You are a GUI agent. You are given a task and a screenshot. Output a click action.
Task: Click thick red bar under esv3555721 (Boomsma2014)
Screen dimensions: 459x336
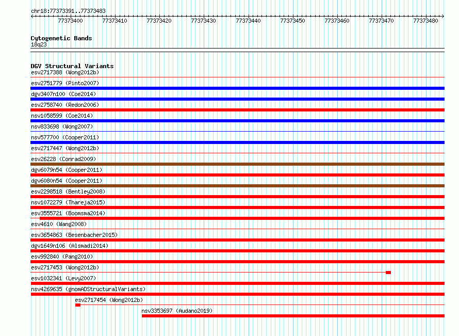pos(242,218)
